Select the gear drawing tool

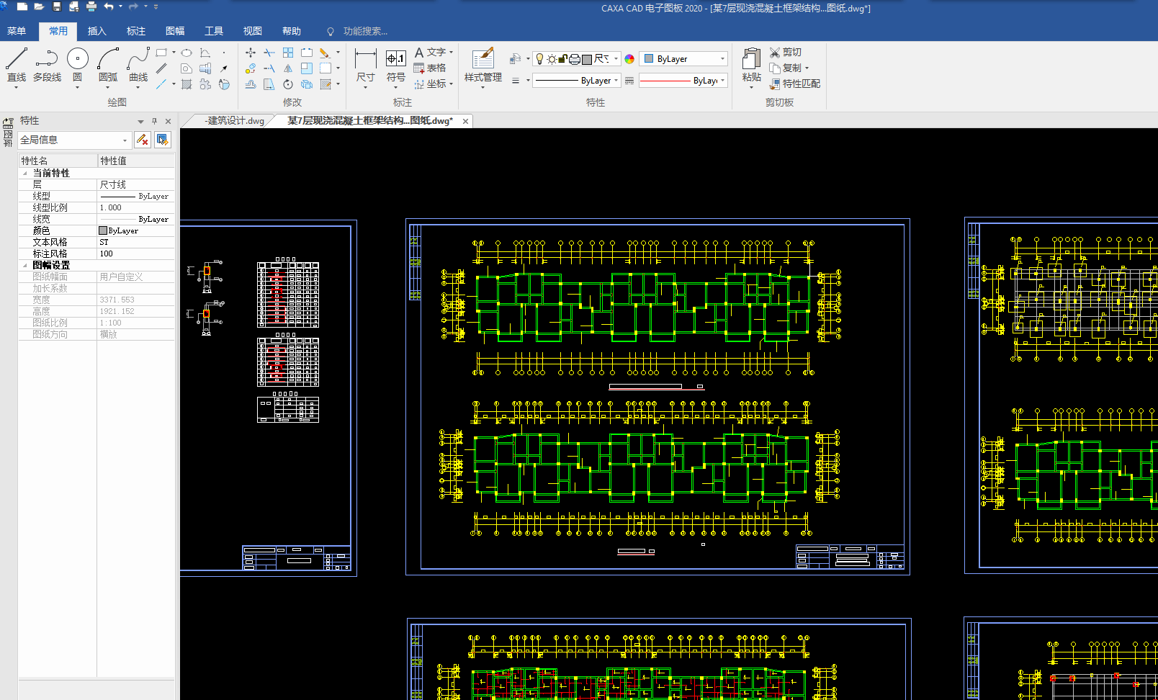pos(205,84)
